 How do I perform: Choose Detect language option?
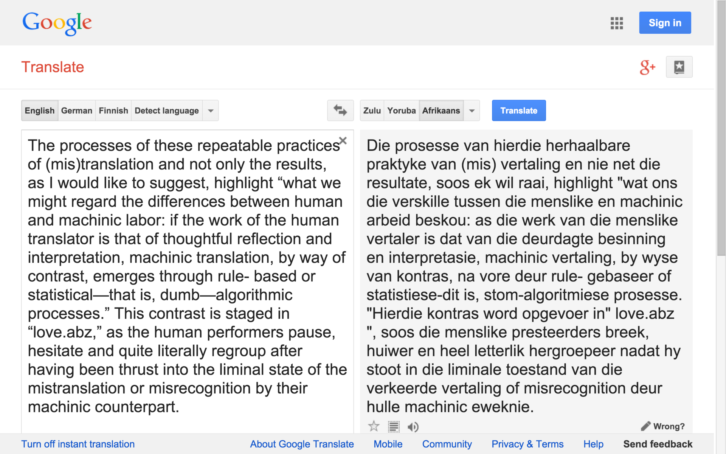coord(166,110)
